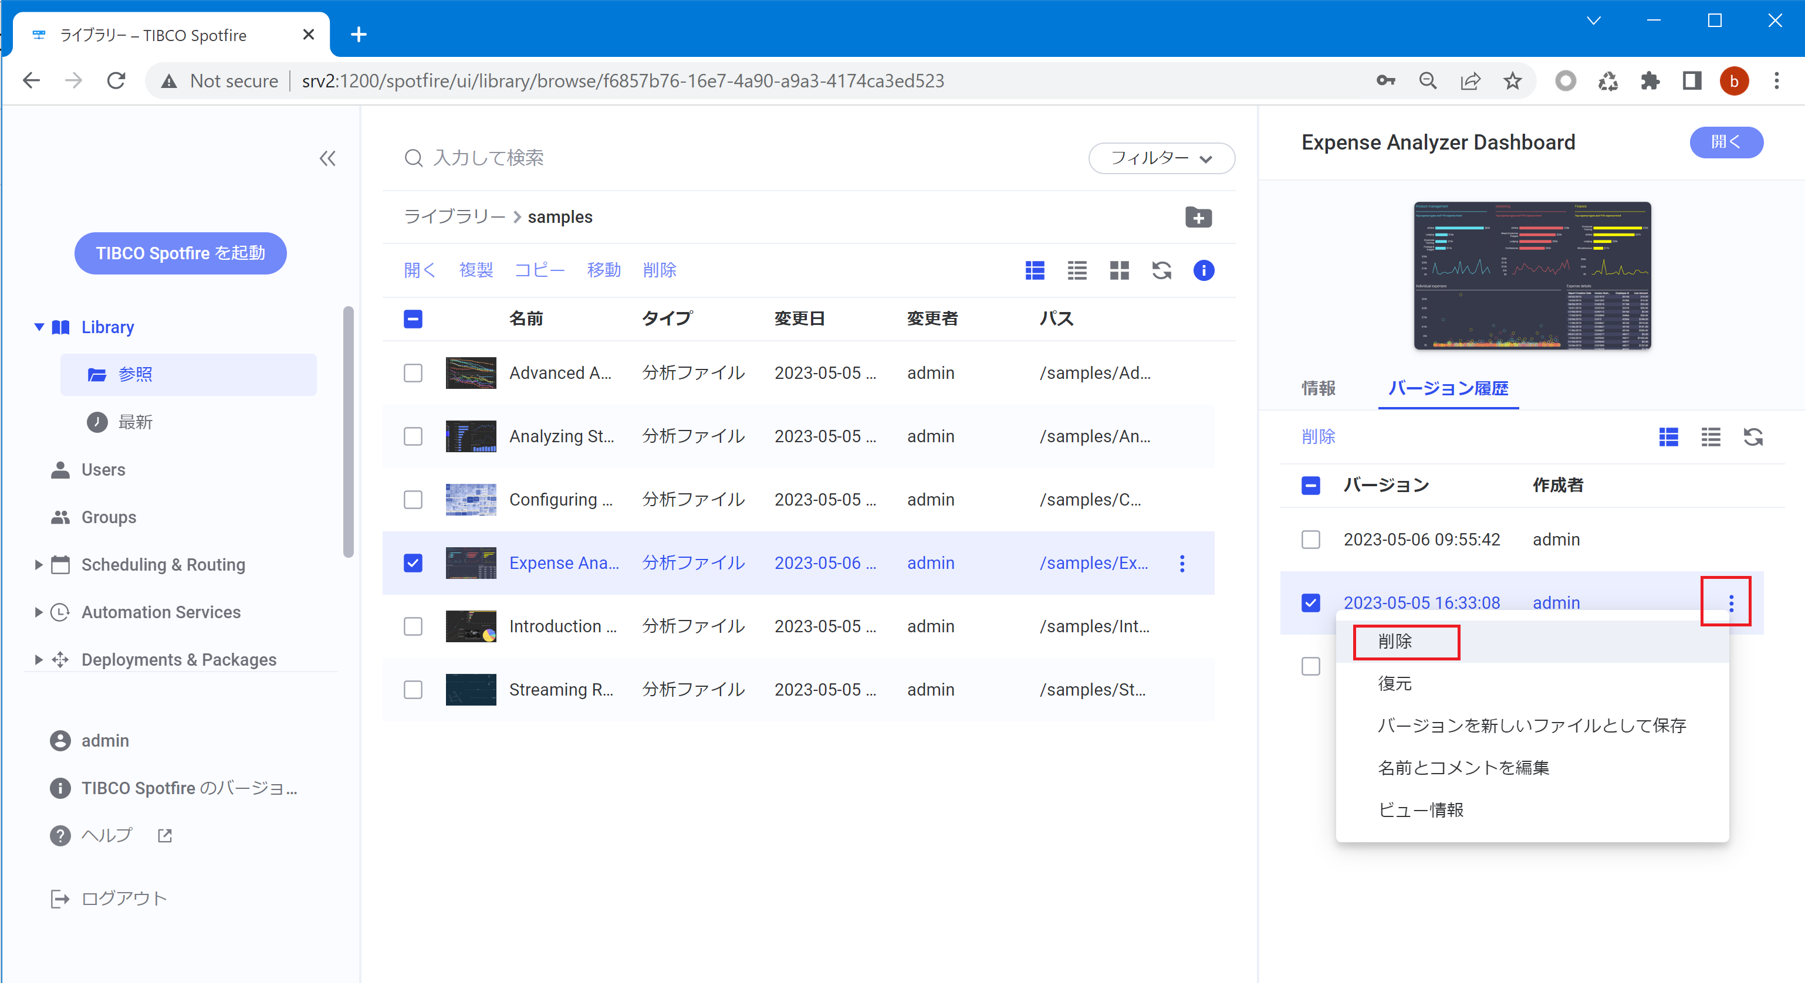1805x983 pixels.
Task: Open TIBCO Spotfire version info entry
Action: click(174, 788)
